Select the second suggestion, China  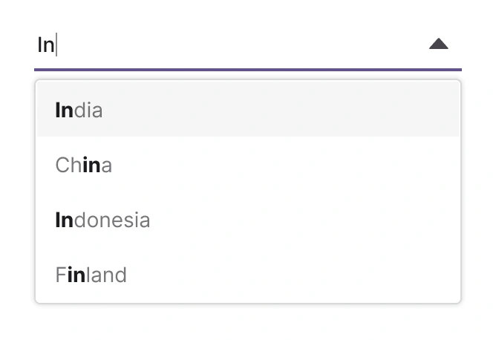(84, 166)
